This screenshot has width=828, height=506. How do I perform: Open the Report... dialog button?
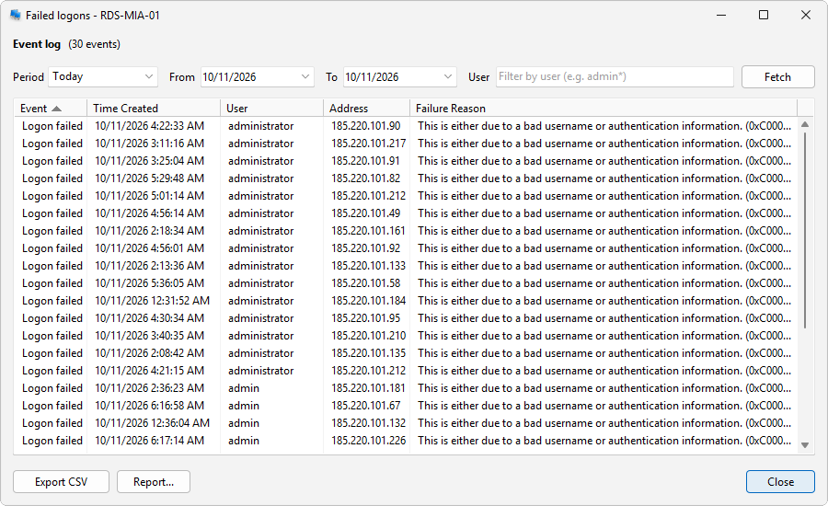coord(154,482)
